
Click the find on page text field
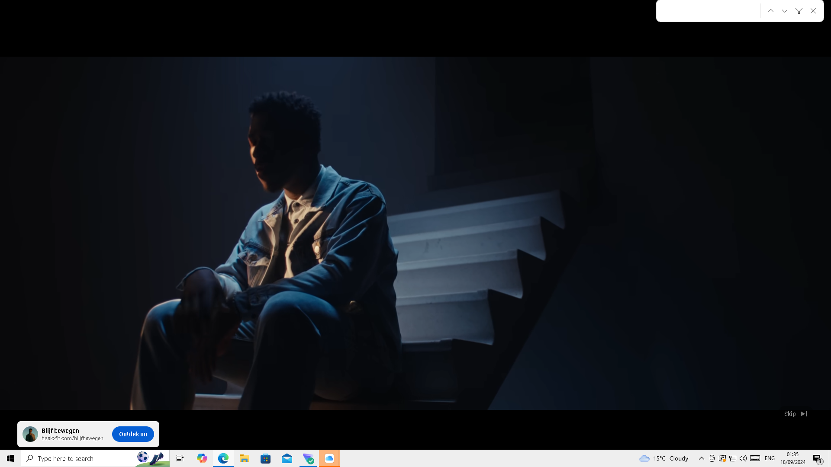[708, 11]
